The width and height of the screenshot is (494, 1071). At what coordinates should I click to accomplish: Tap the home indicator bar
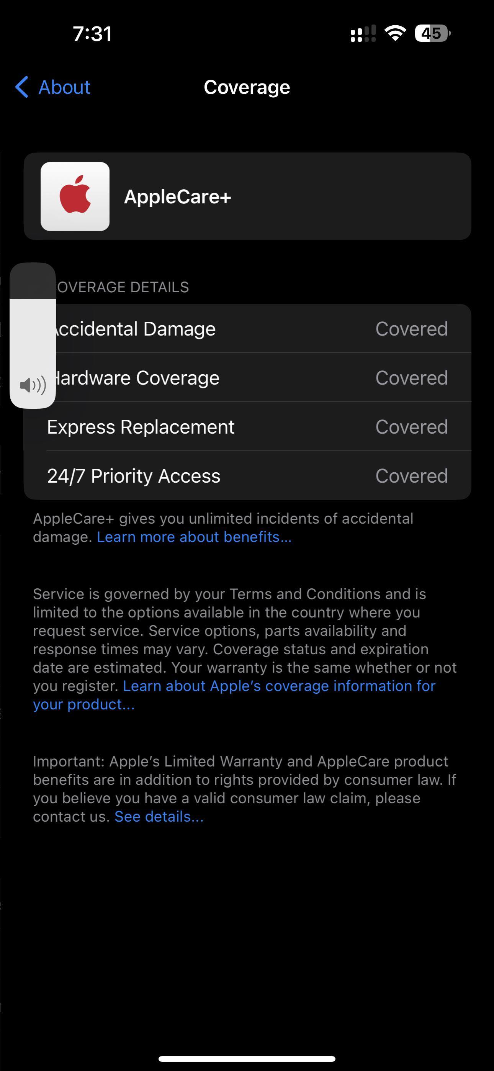click(x=247, y=1058)
